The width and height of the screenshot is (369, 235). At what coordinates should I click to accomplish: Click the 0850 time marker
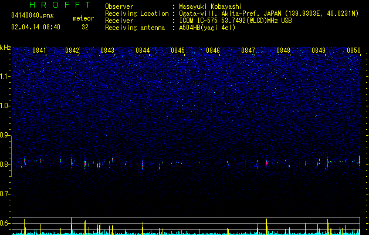click(354, 51)
